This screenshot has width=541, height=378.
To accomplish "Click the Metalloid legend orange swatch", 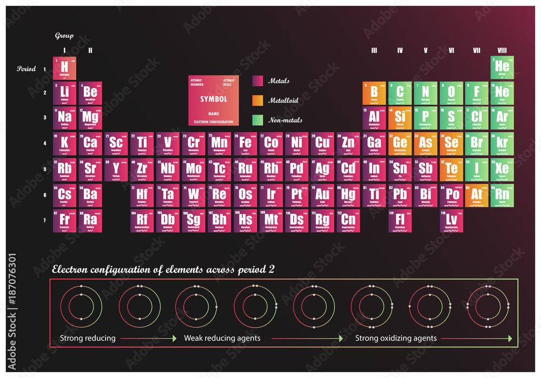I will coord(258,100).
